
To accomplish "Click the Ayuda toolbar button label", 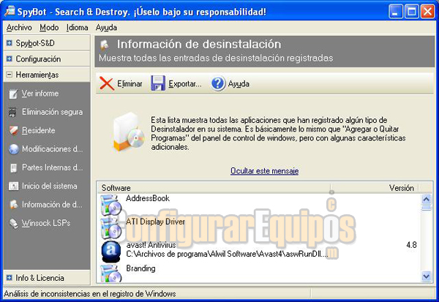I will [x=239, y=83].
